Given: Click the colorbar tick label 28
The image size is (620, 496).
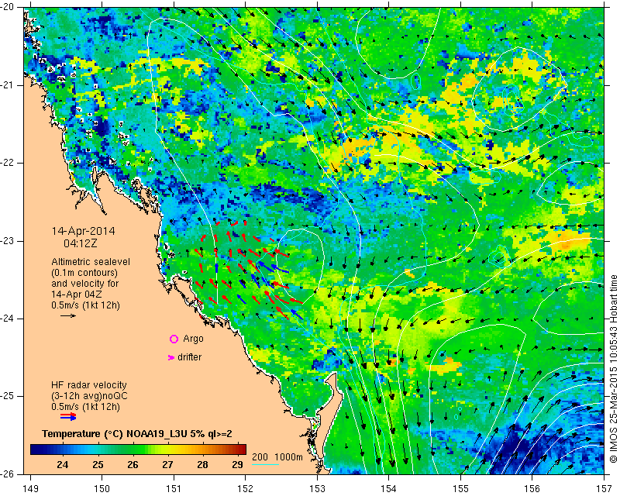Looking at the screenshot, I should (x=202, y=464).
